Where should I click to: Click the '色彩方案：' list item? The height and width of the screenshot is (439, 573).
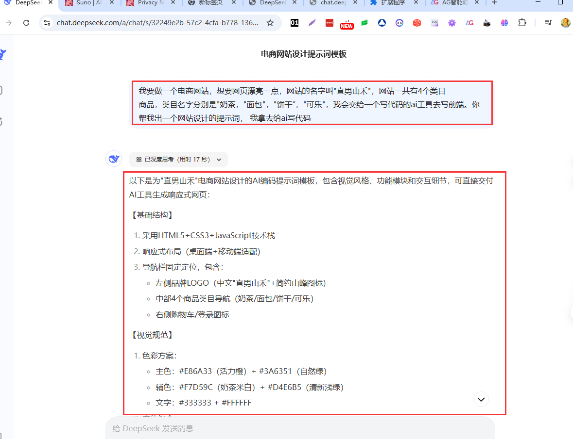click(159, 356)
